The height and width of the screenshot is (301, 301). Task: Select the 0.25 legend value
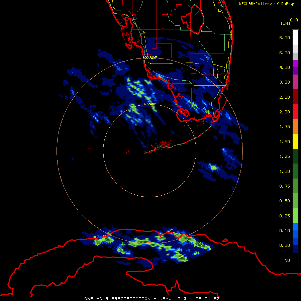(x=285, y=216)
